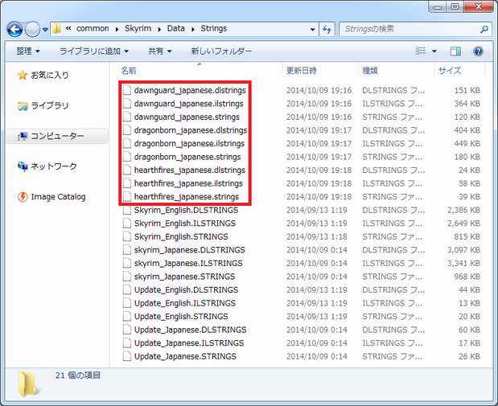Viewport: 498px width, 406px height.
Task: Select file dragonborn_japanese.strings
Action: tap(187, 157)
